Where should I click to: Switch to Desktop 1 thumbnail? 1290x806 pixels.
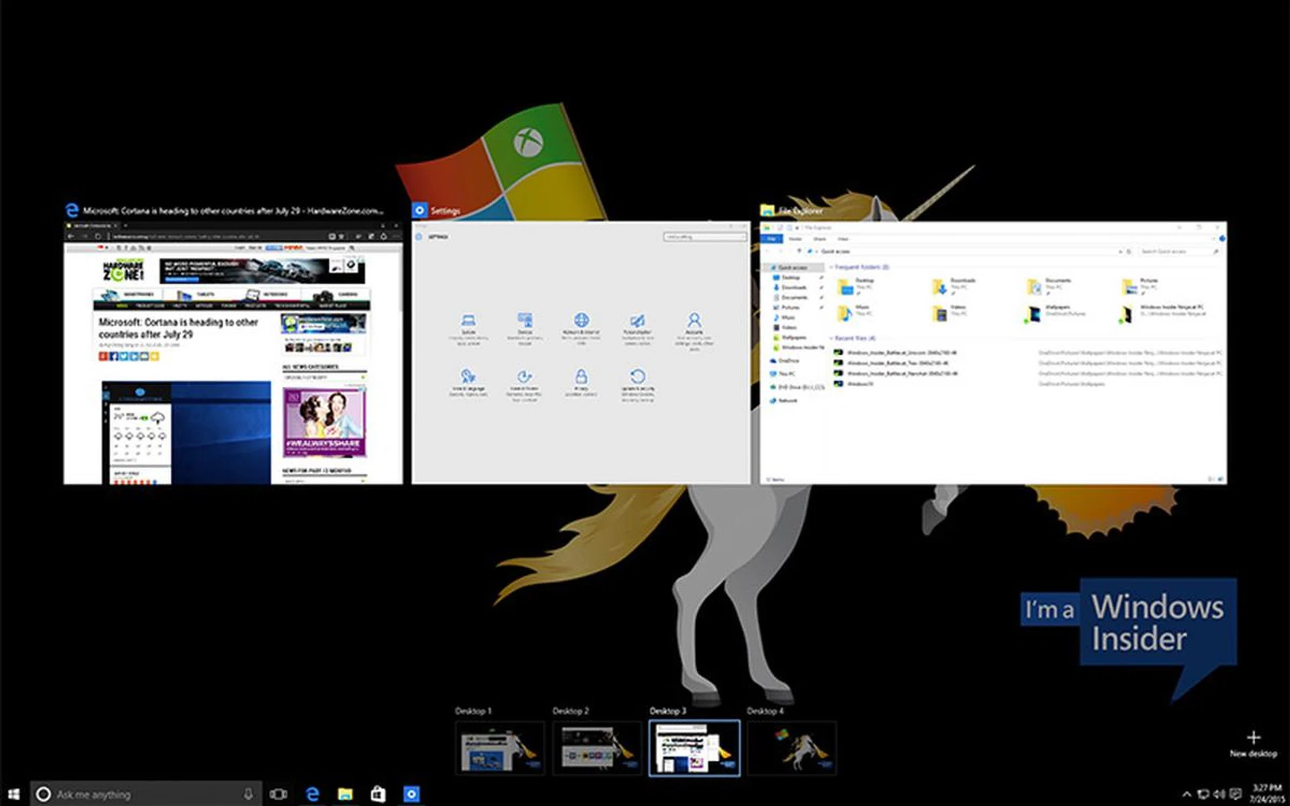(500, 748)
